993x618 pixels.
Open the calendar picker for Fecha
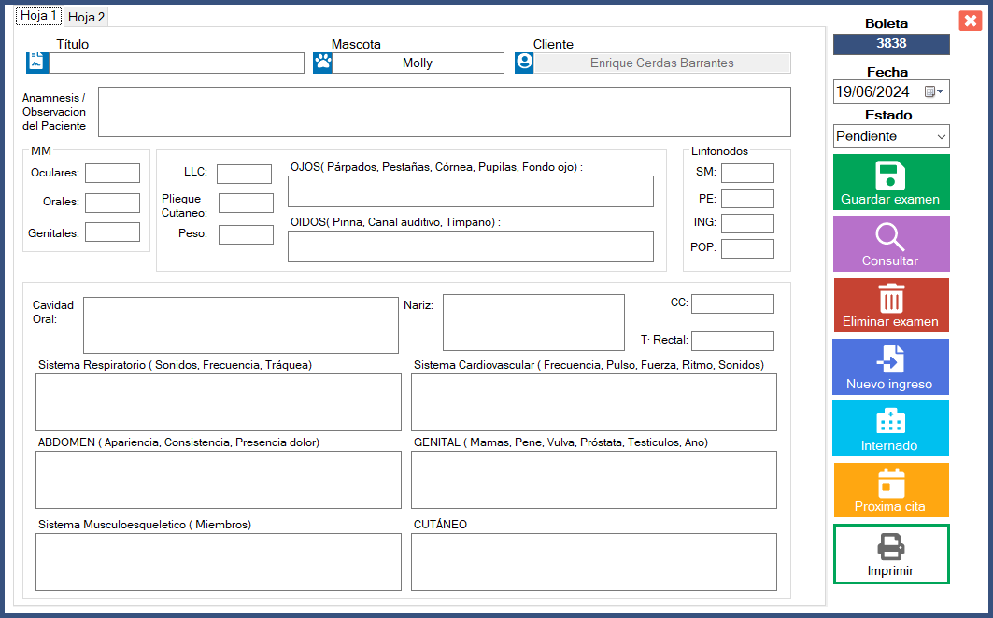[934, 91]
